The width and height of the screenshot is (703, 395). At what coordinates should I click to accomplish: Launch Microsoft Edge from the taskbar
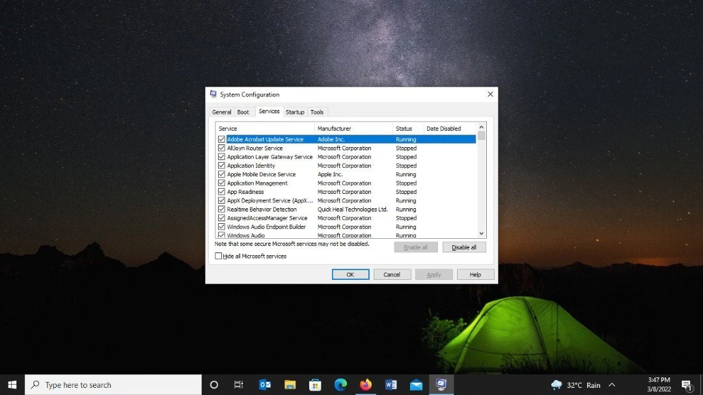point(340,385)
